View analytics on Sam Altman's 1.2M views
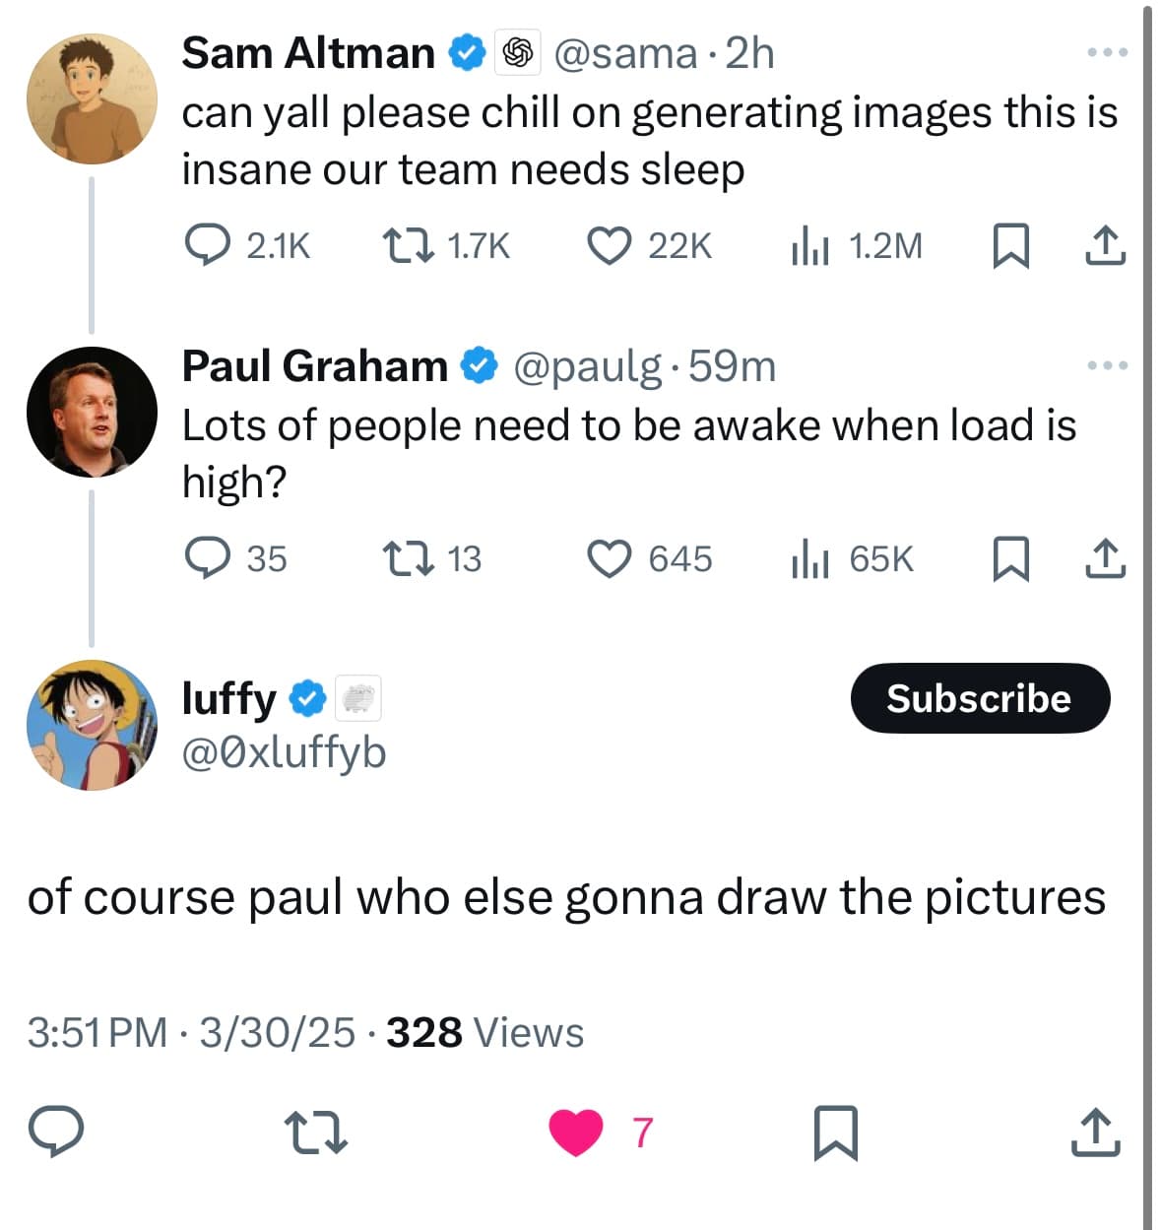Image resolution: width=1161 pixels, height=1230 pixels. tap(809, 245)
